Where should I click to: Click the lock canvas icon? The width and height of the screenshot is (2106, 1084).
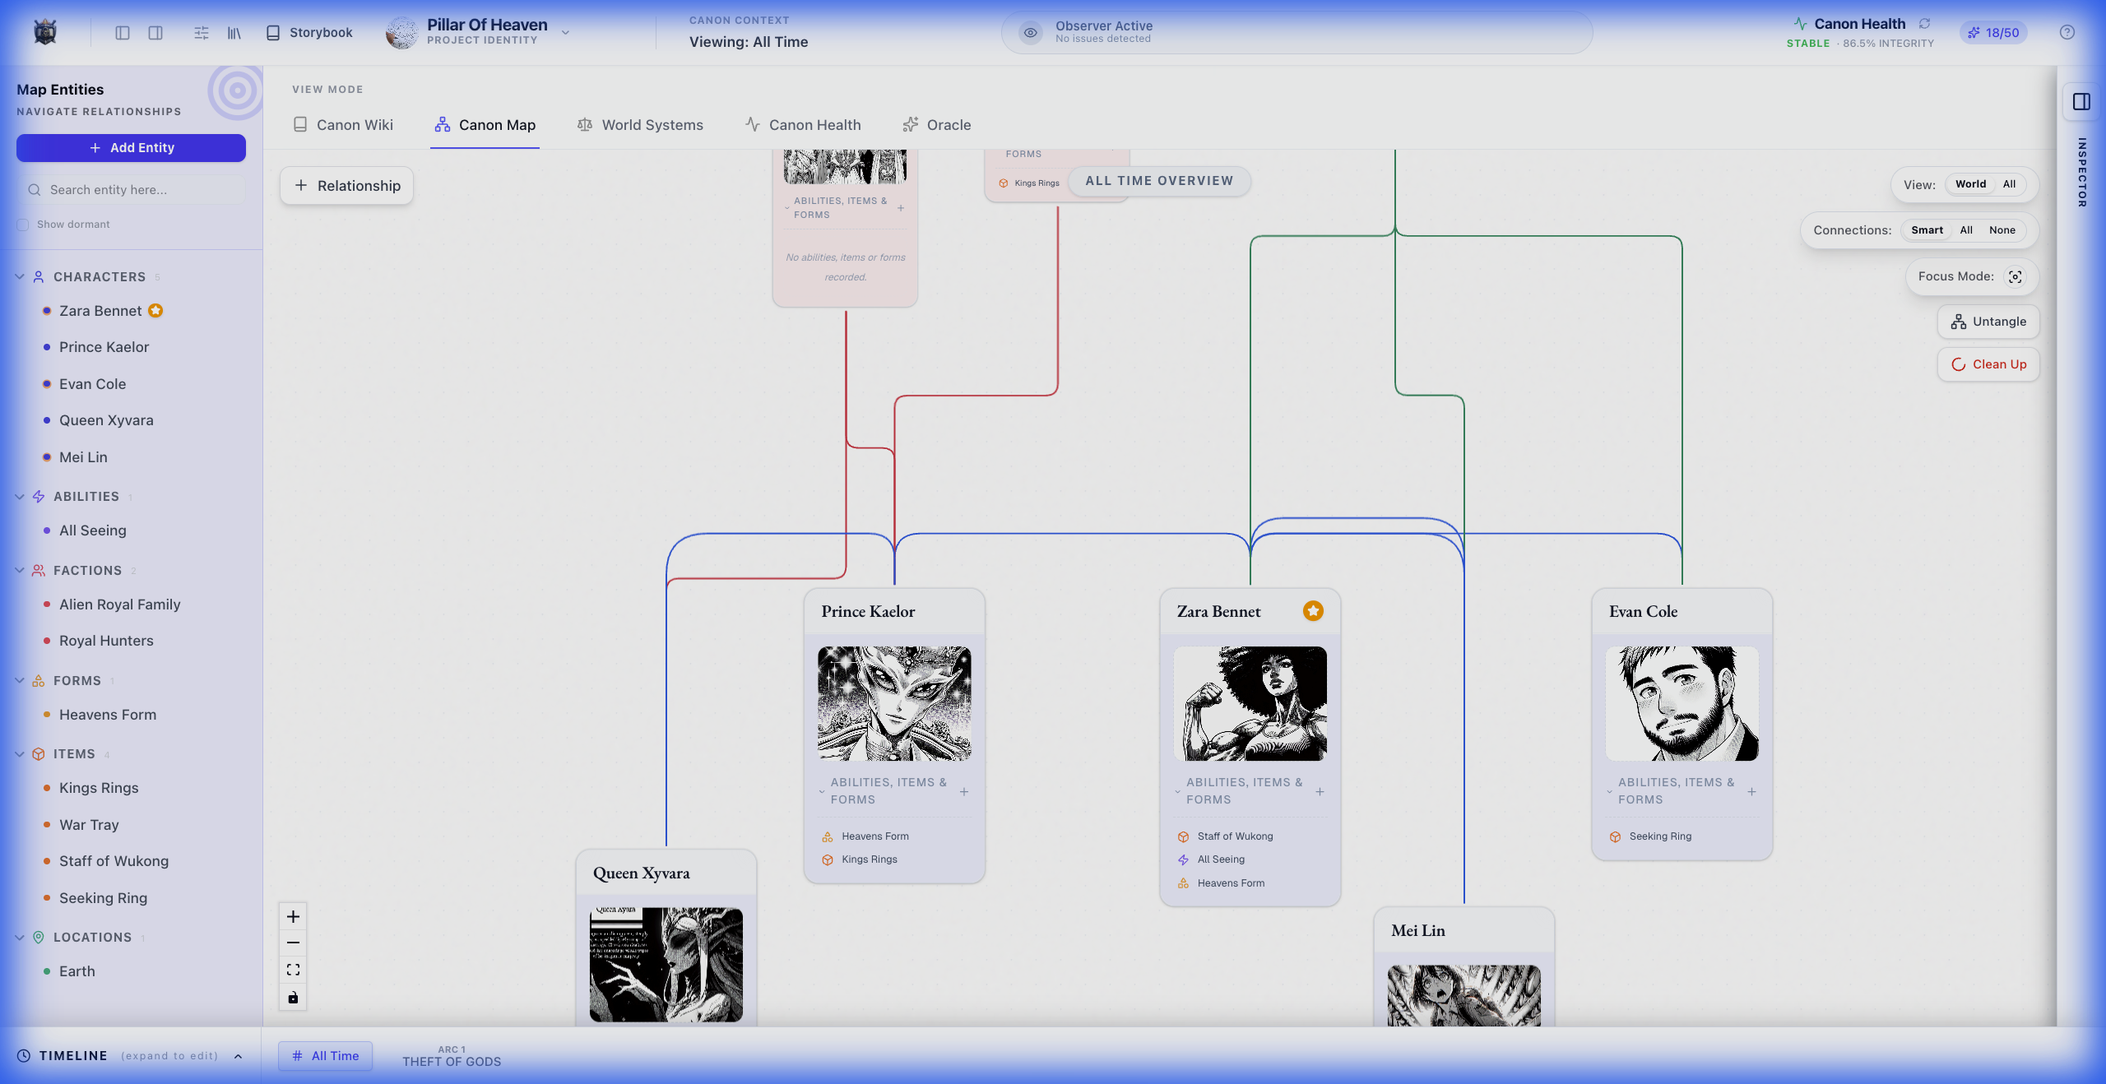[293, 998]
